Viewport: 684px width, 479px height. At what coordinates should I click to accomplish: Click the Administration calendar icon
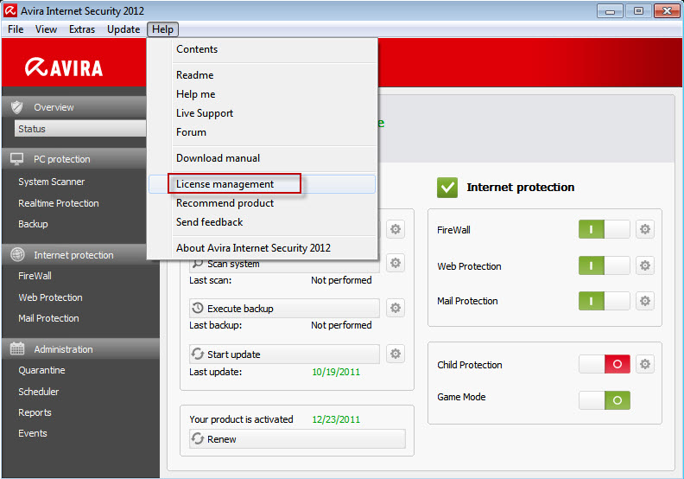pos(17,349)
